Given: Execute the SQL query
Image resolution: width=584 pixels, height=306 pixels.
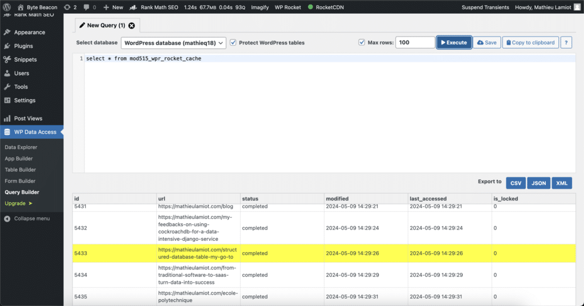Looking at the screenshot, I should [x=454, y=43].
